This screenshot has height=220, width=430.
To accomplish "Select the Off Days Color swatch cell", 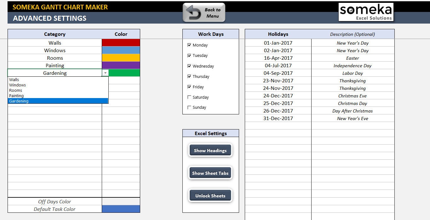I will (121, 201).
